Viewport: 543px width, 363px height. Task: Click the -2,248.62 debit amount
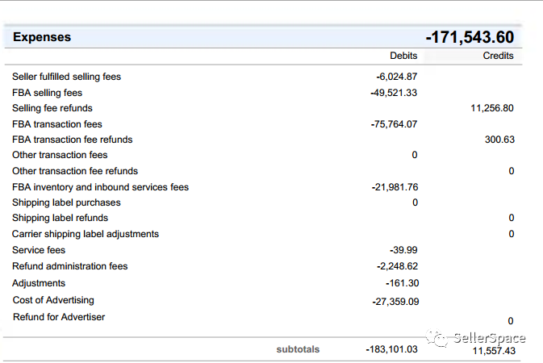[397, 266]
